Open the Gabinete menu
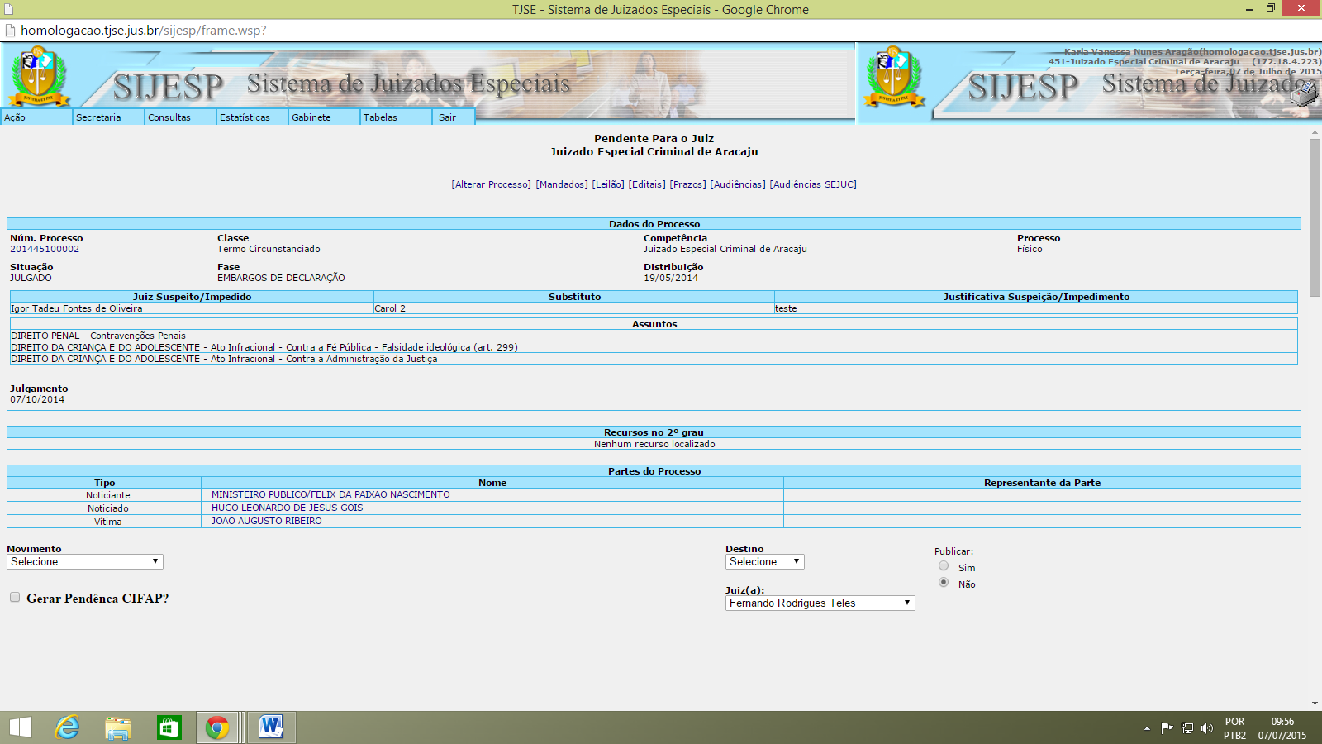Viewport: 1322px width, 744px height. (x=311, y=117)
